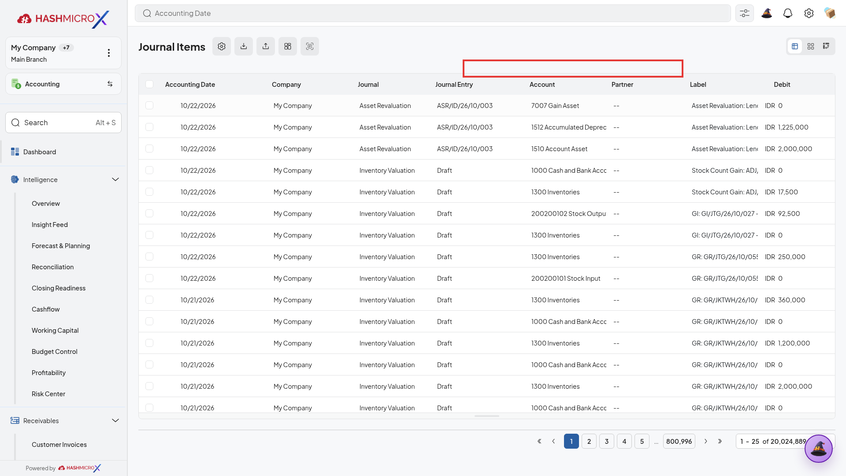The height and width of the screenshot is (476, 846).
Task: Click the swap module arrows beside Accounting
Action: pyautogui.click(x=110, y=84)
